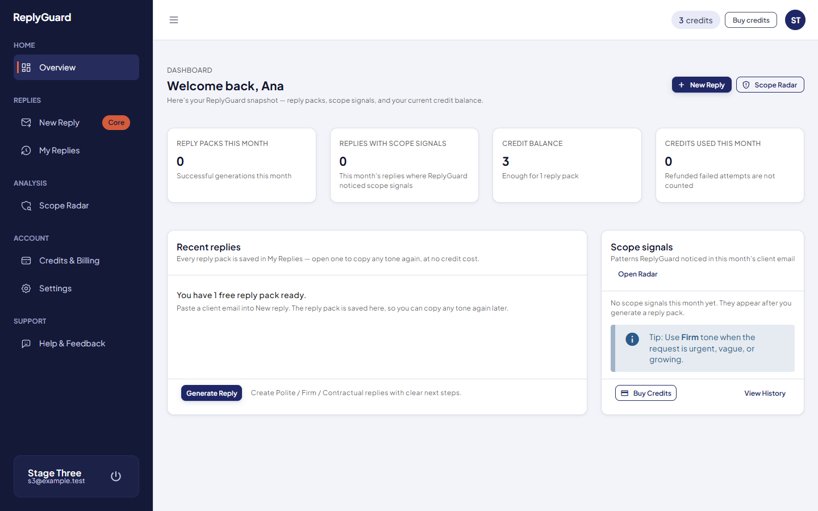Click Open Radar link in Scope signals
The height and width of the screenshot is (511, 818).
[637, 274]
